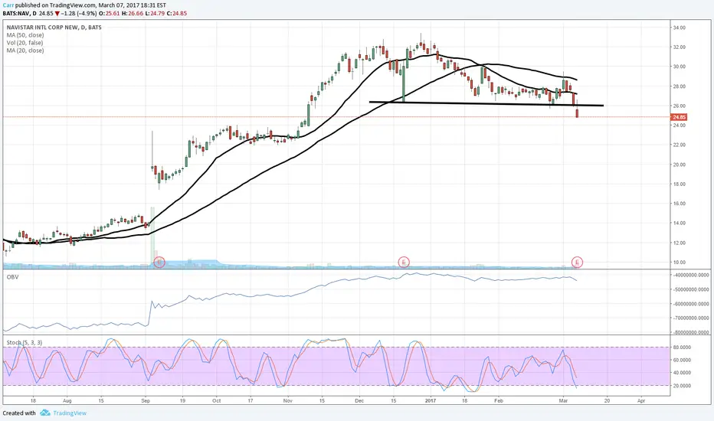Click the Mar date axis label
Screen dimensions: 714x421
(x=563, y=401)
